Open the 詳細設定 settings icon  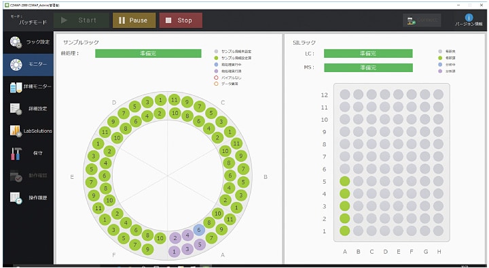(x=16, y=109)
